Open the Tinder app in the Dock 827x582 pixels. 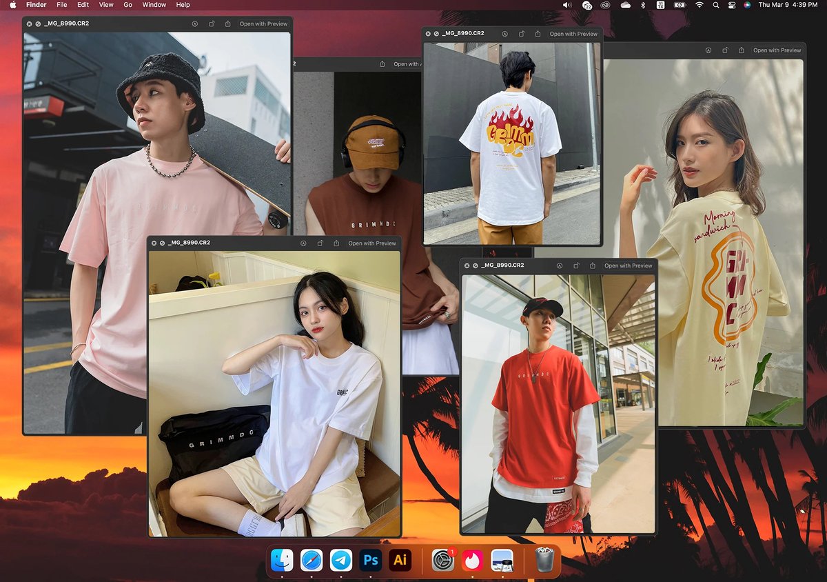pyautogui.click(x=472, y=560)
